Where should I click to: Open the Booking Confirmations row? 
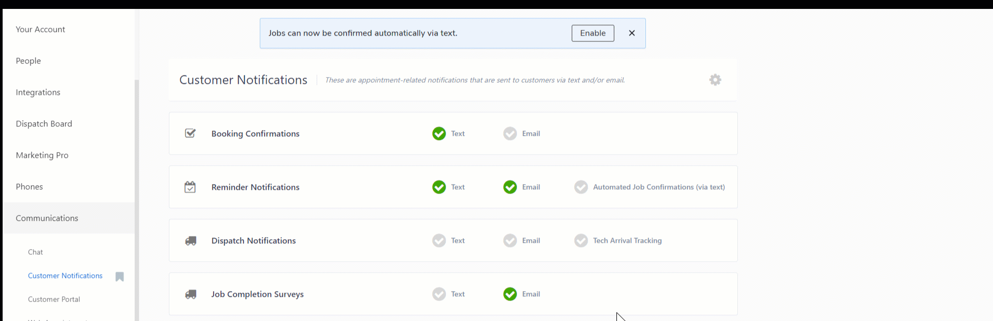453,133
